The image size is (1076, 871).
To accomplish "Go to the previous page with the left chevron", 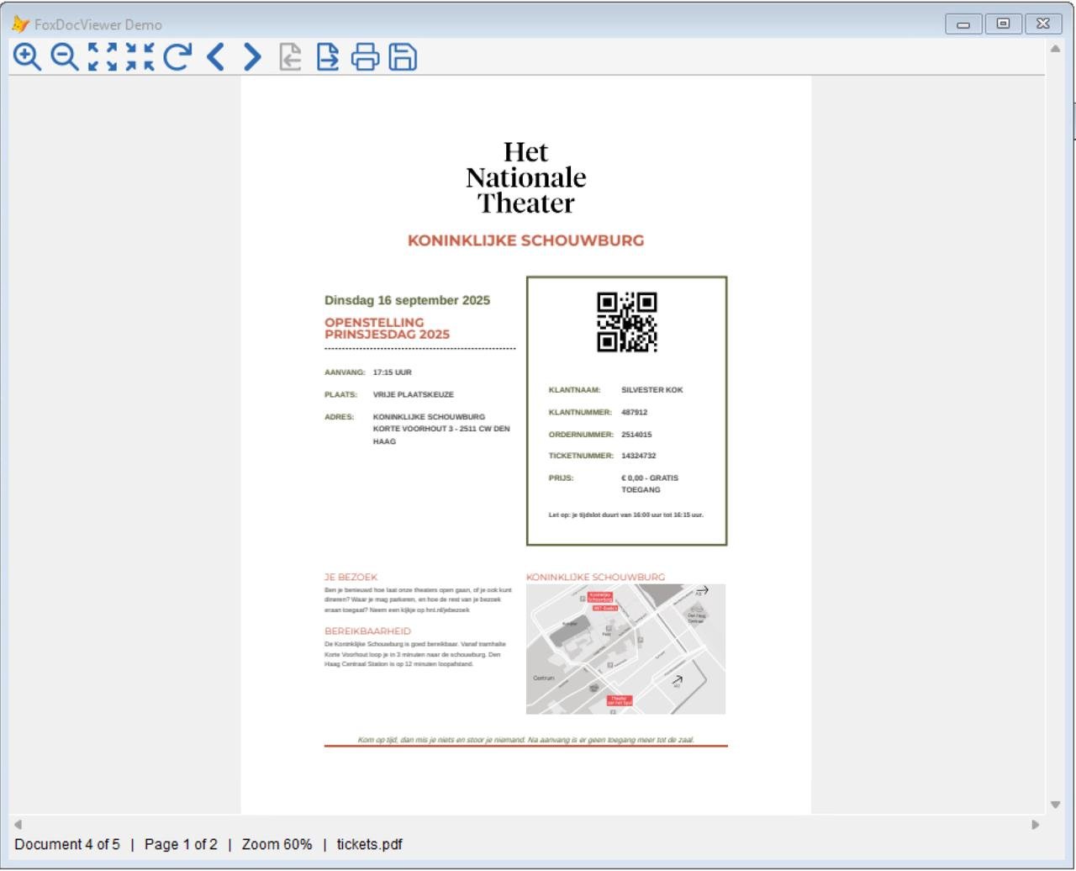I will (x=214, y=57).
